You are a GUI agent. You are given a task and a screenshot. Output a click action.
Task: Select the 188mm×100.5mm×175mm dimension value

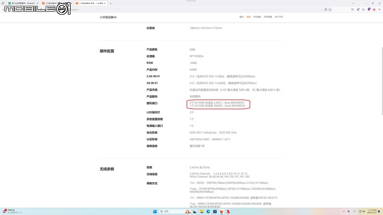(x=206, y=28)
